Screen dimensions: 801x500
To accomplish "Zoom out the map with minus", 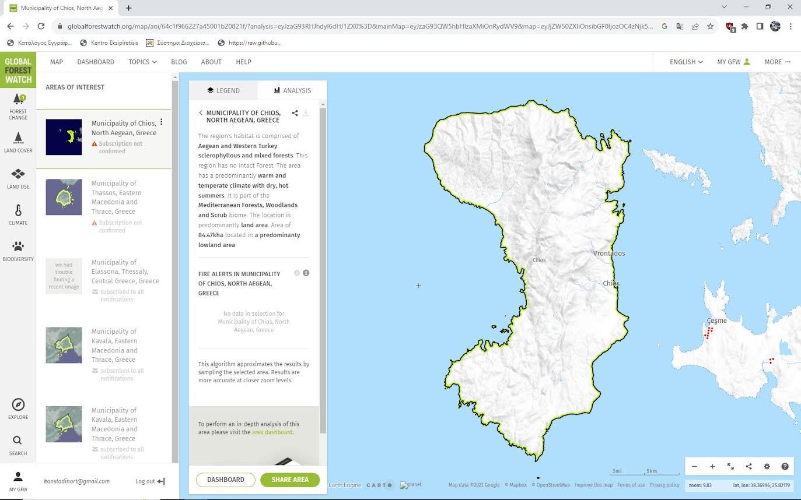I will [x=694, y=467].
